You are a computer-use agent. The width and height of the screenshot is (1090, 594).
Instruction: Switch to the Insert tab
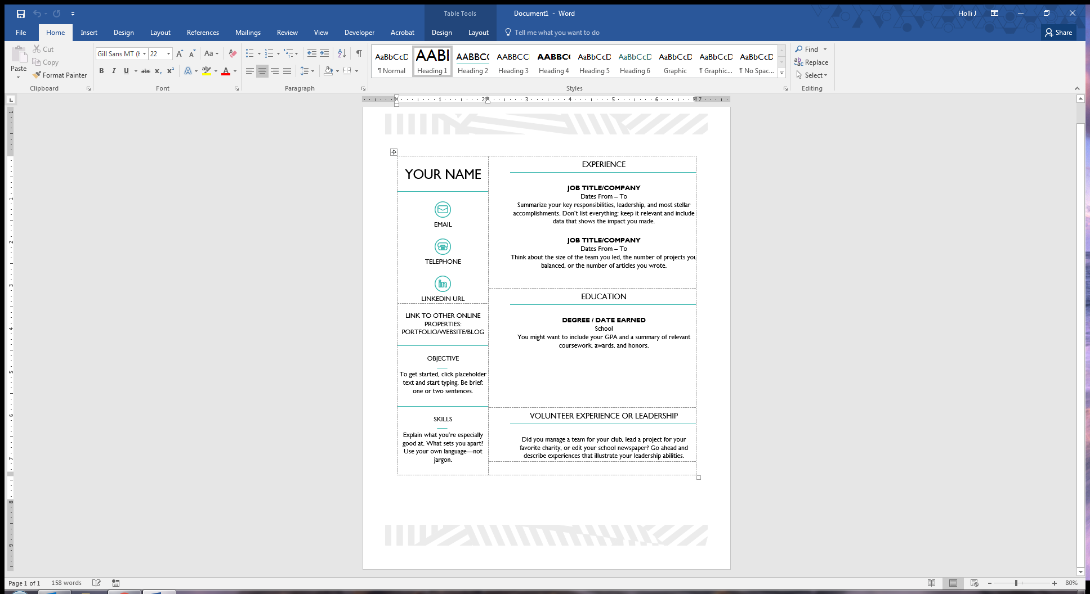tap(89, 33)
